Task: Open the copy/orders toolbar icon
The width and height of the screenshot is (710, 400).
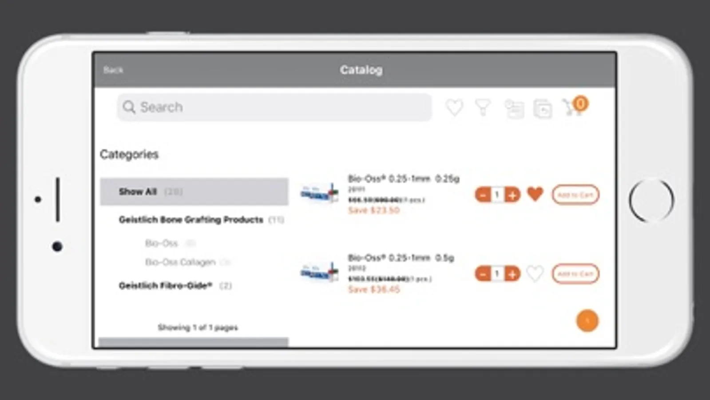Action: (543, 109)
